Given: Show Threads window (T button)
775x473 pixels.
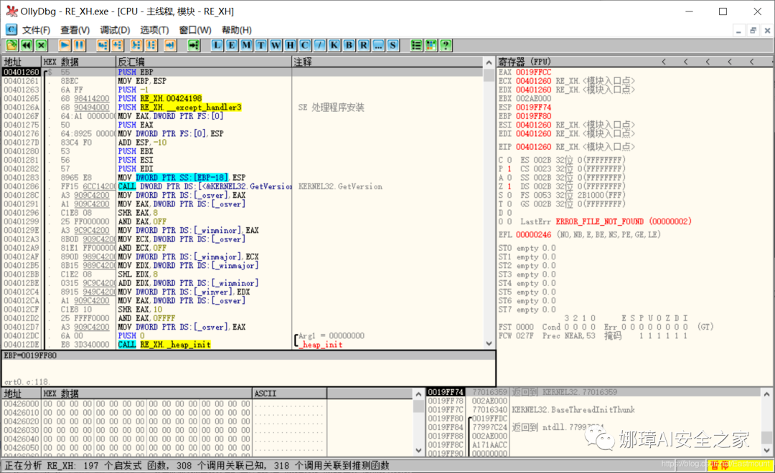Looking at the screenshot, I should point(261,45).
